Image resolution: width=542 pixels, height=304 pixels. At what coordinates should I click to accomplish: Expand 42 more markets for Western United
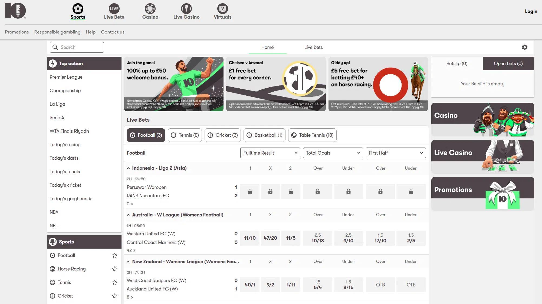pyautogui.click(x=131, y=250)
